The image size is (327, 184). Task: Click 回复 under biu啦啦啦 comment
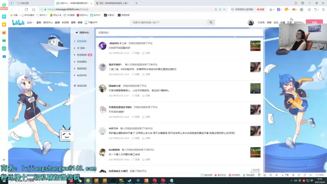(136, 159)
